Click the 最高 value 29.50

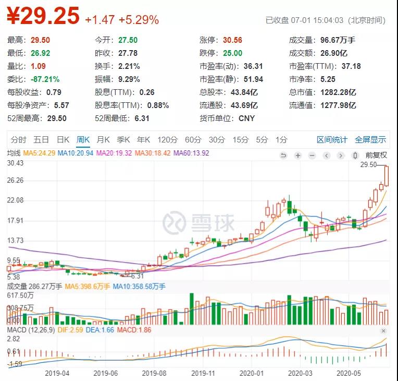pos(40,40)
